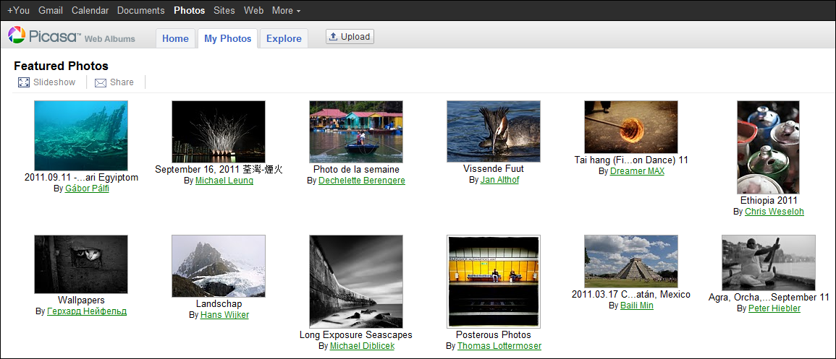The height and width of the screenshot is (359, 836).
Task: Open the fireworks photo thumbnail
Action: (219, 131)
